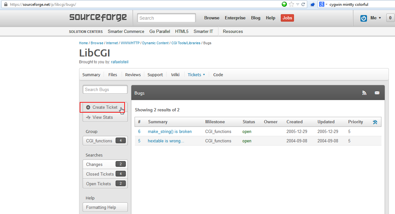This screenshot has height=214, width=395.
Task: Sort table by Updated column header
Action: click(x=326, y=122)
